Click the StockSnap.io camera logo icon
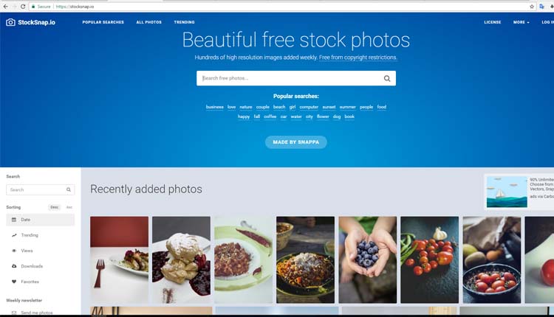Screen dimensions: 554x317 click(x=10, y=22)
